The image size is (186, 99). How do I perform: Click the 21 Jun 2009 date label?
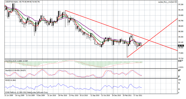9,95
